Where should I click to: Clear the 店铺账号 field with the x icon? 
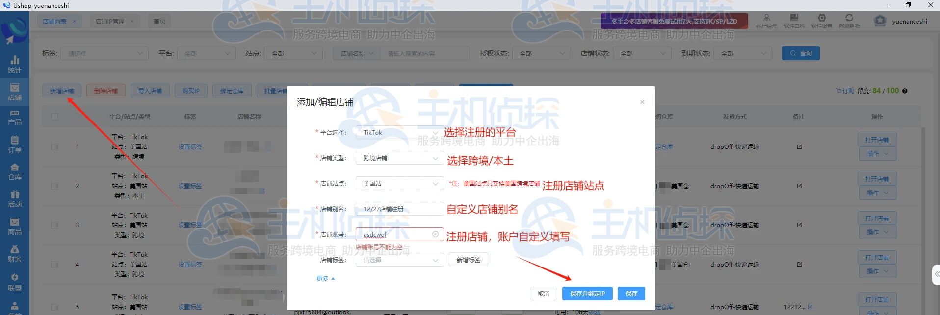pos(435,234)
